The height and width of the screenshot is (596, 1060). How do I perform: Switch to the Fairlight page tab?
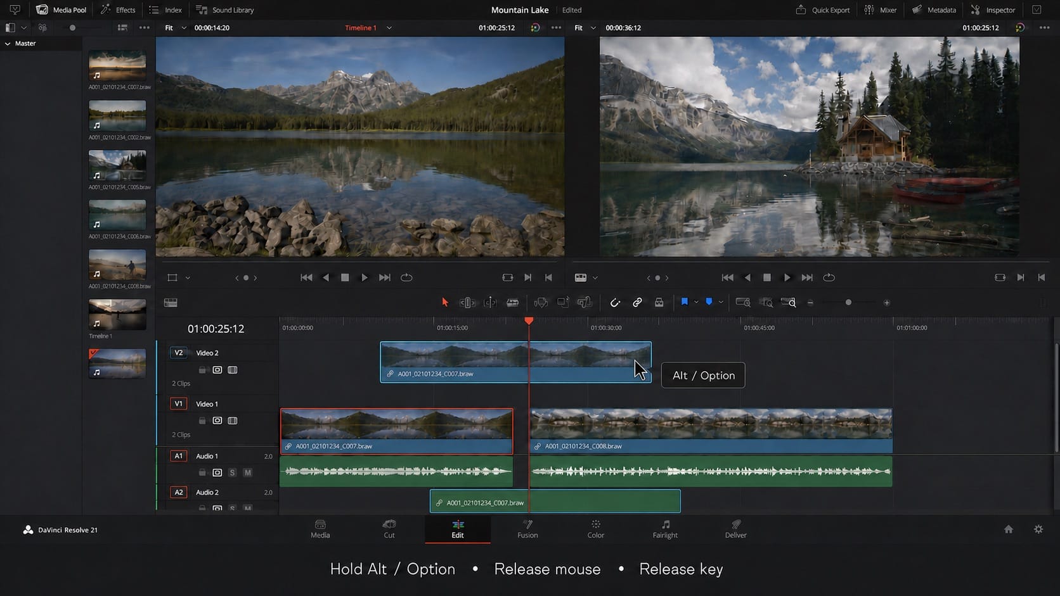coord(665,529)
